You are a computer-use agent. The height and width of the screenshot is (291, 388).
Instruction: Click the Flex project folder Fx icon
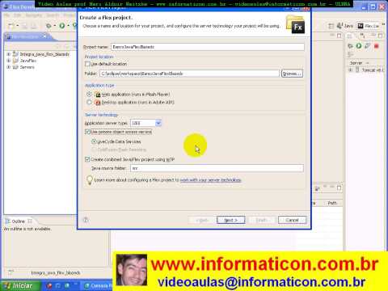click(296, 24)
